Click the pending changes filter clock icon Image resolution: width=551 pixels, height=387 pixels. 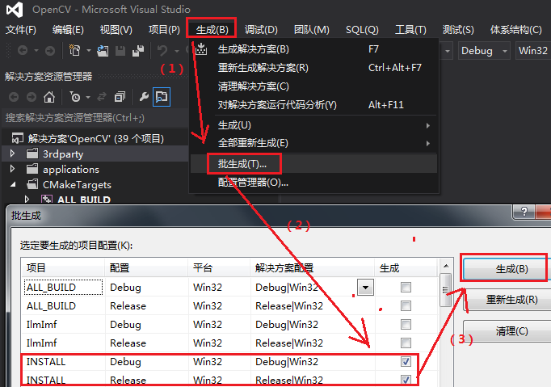[x=75, y=97]
